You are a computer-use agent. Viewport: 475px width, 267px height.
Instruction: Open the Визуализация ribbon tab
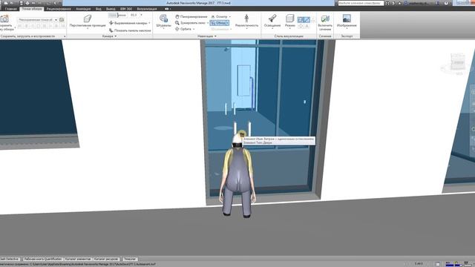click(147, 9)
